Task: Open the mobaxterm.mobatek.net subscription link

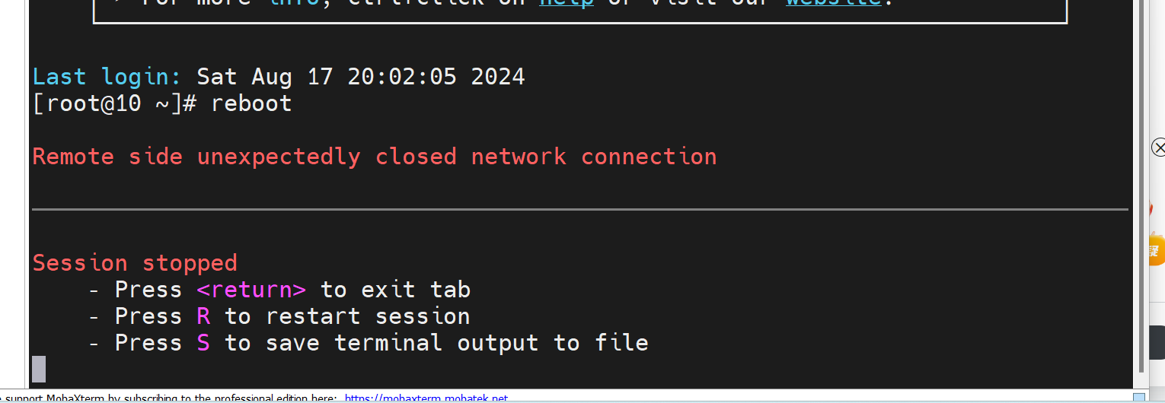Action: 426,398
